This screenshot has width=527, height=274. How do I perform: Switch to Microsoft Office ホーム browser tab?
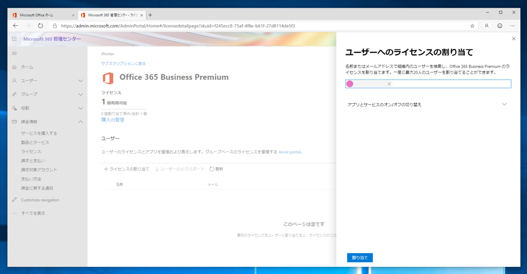point(43,15)
